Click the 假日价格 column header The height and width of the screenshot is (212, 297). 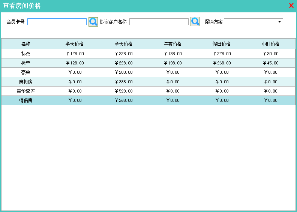[221, 44]
